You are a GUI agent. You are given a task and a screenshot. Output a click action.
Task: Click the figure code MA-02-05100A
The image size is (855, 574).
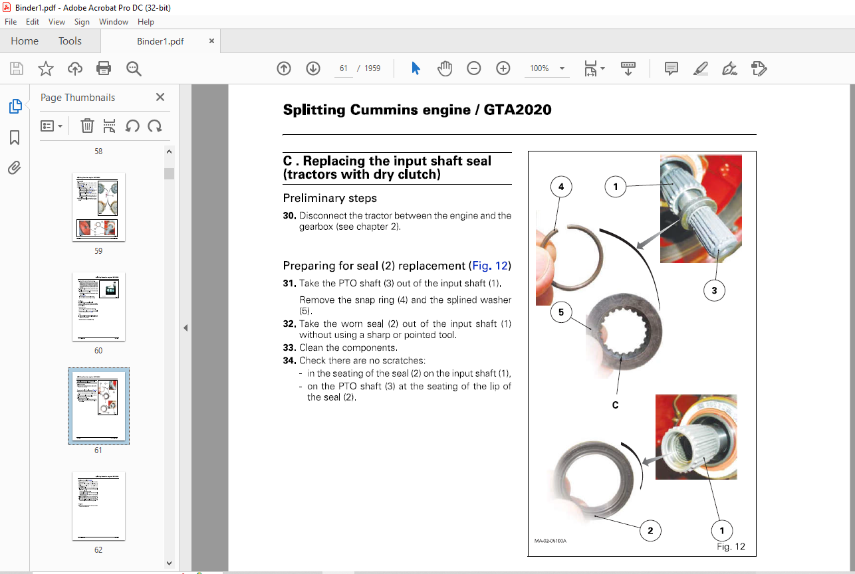point(549,540)
